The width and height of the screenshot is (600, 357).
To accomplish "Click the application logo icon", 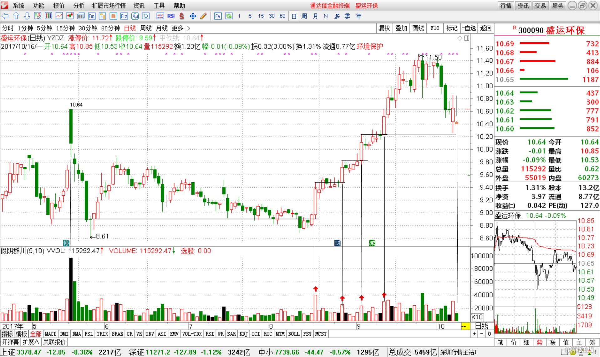I will point(4,5).
